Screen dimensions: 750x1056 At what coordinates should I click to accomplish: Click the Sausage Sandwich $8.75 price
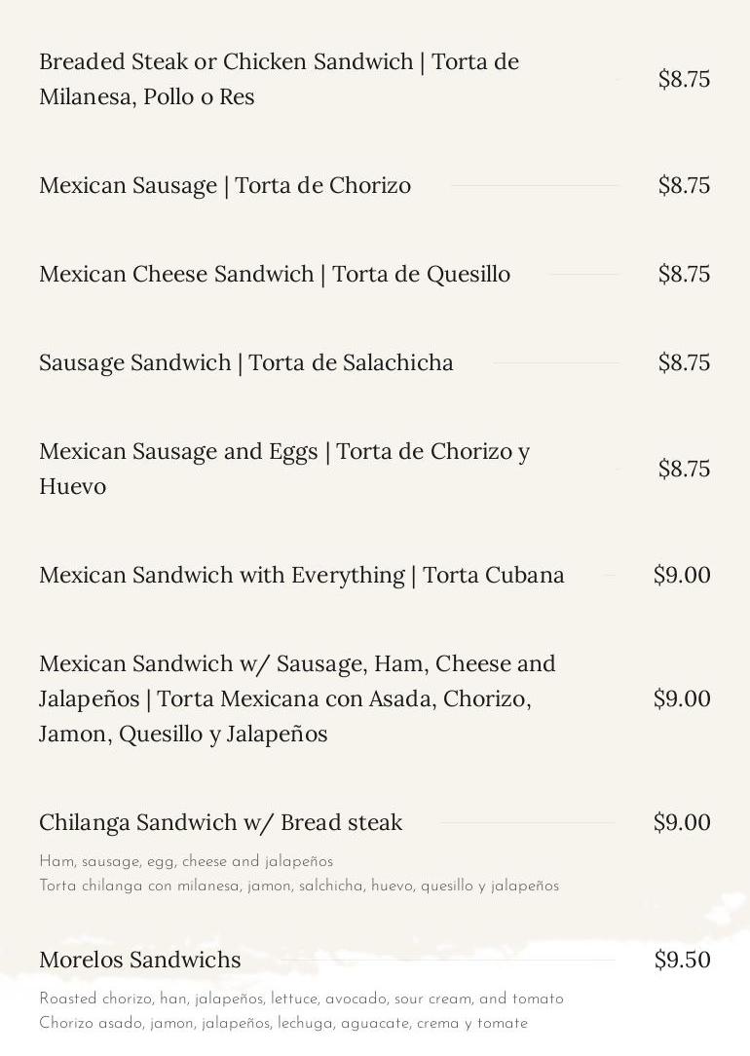pyautogui.click(x=684, y=362)
